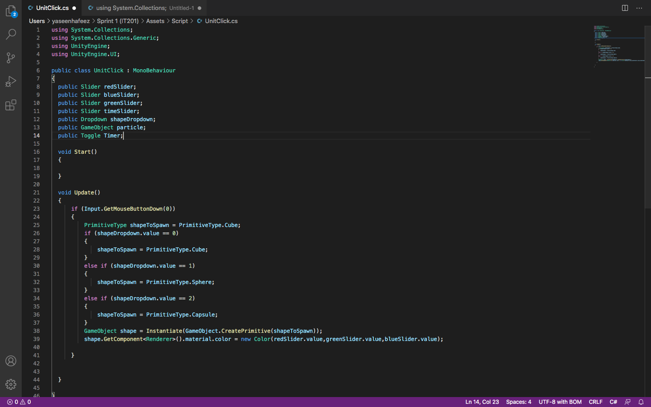Image resolution: width=651 pixels, height=407 pixels.
Task: Open the Accounts menu icon
Action: pyautogui.click(x=11, y=361)
